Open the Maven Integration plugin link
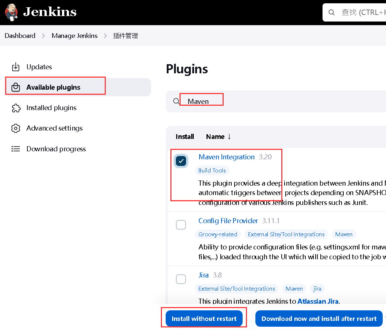This screenshot has height=330, width=386. click(227, 157)
